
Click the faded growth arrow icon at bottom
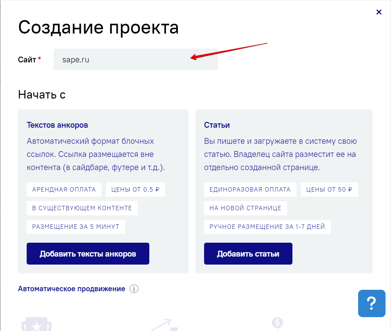click(163, 324)
